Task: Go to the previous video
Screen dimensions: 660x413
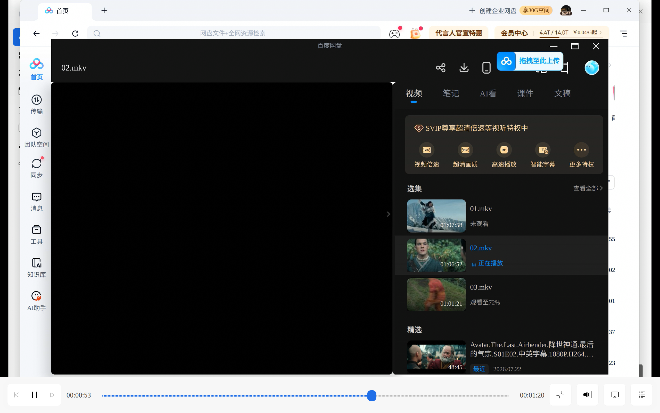Action: tap(17, 395)
